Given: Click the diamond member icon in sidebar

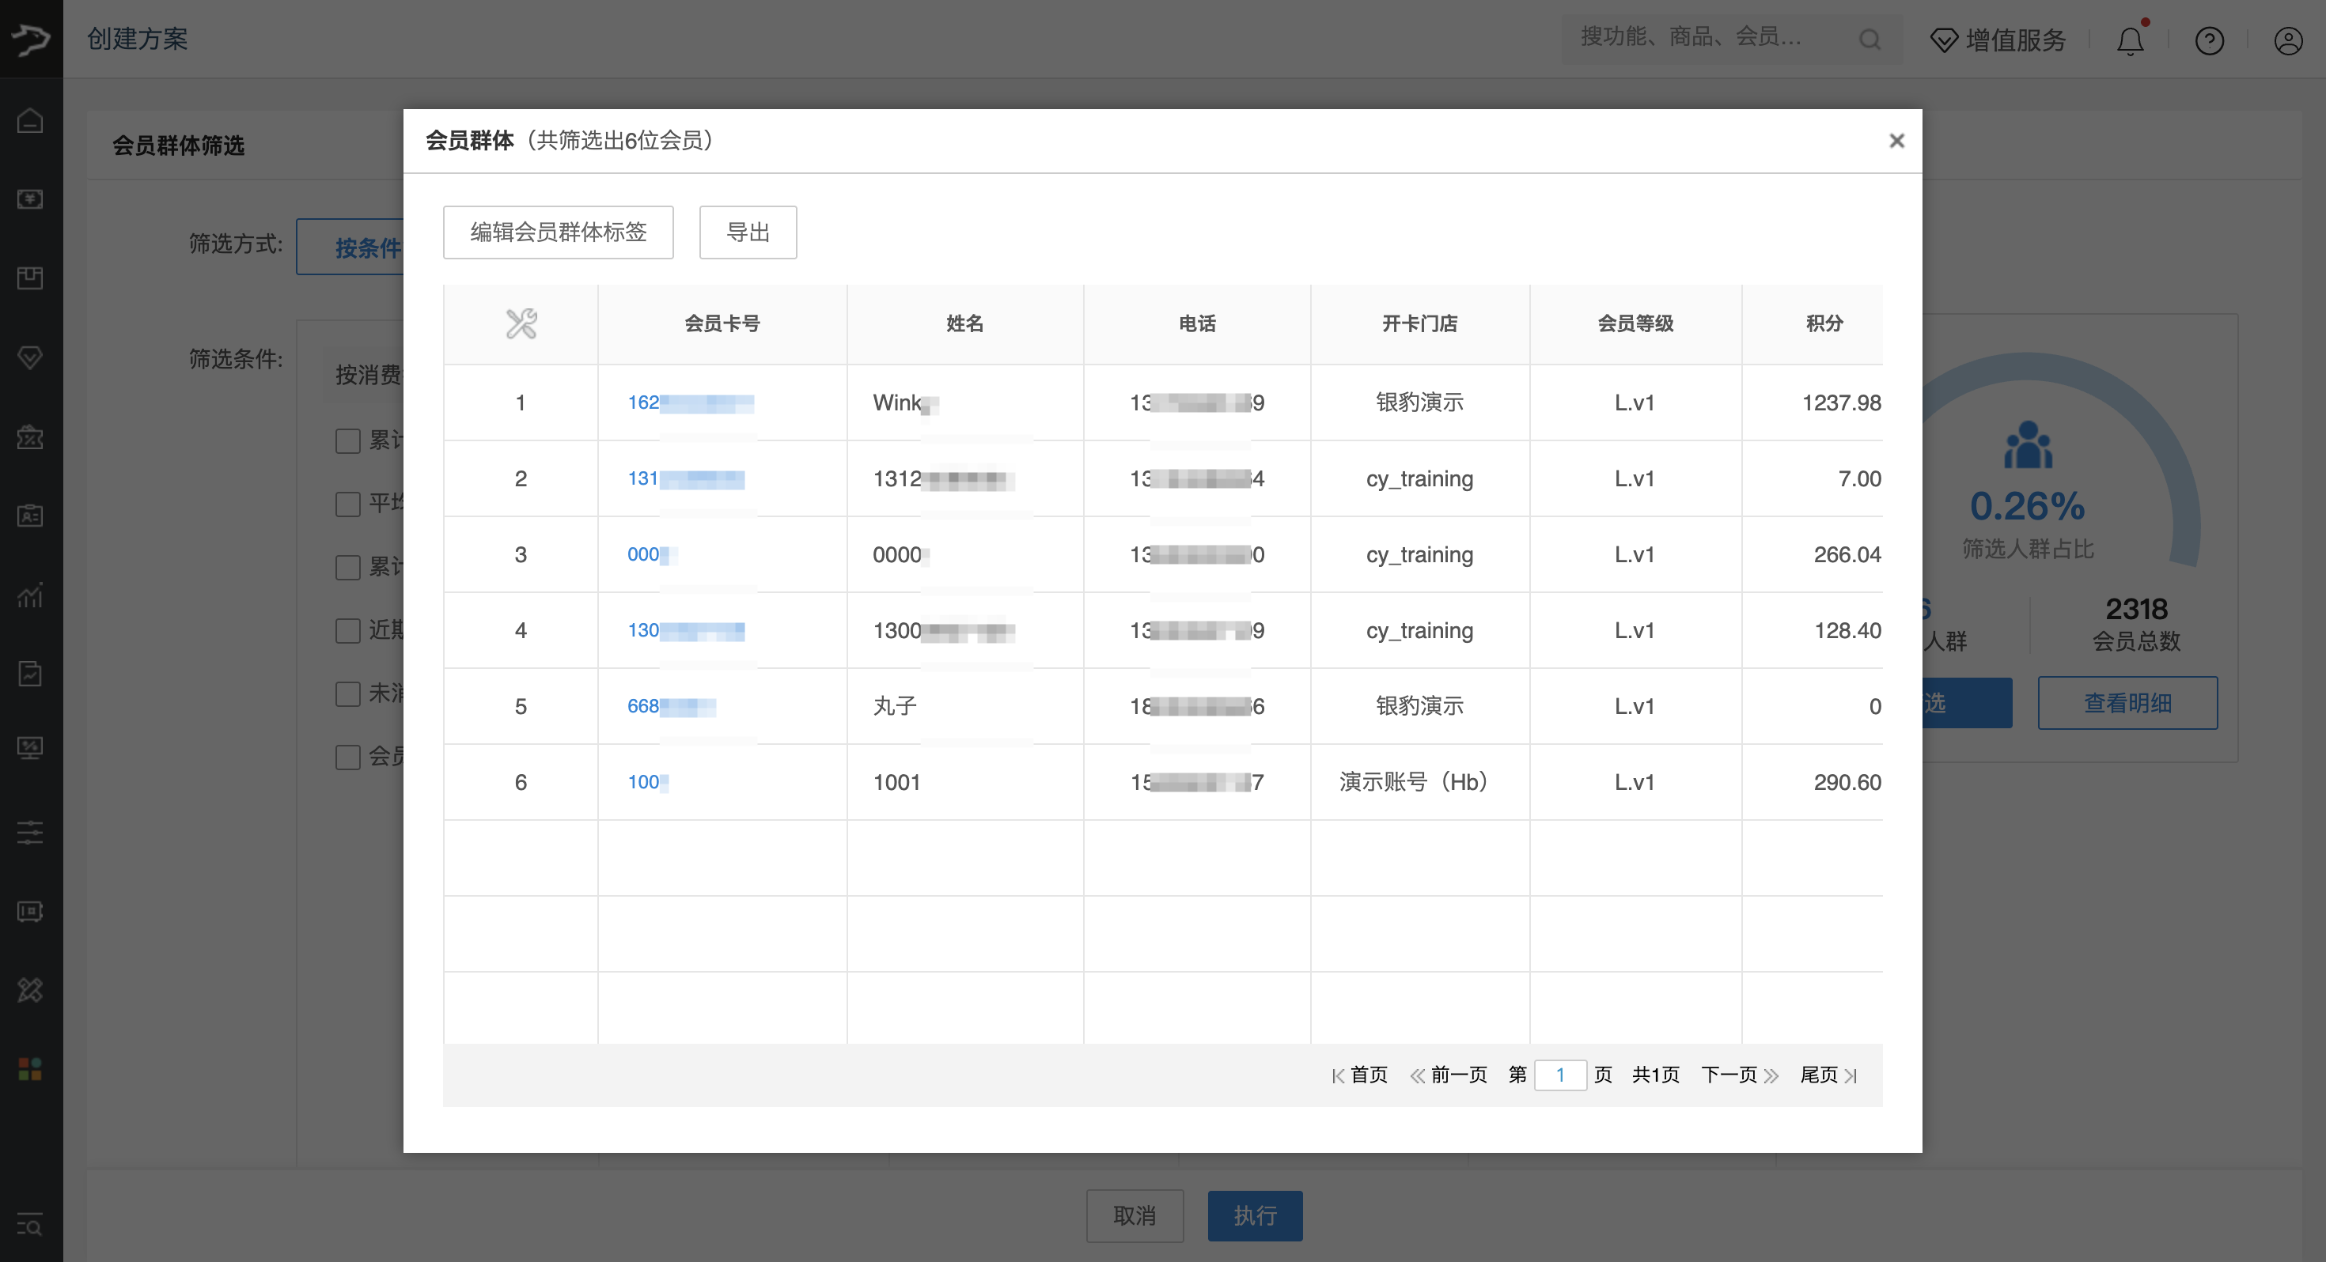Looking at the screenshot, I should coord(31,357).
